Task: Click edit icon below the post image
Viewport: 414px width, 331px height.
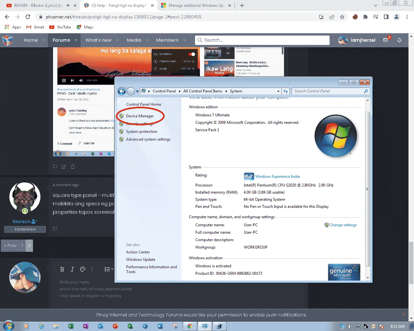Action: click(64, 166)
